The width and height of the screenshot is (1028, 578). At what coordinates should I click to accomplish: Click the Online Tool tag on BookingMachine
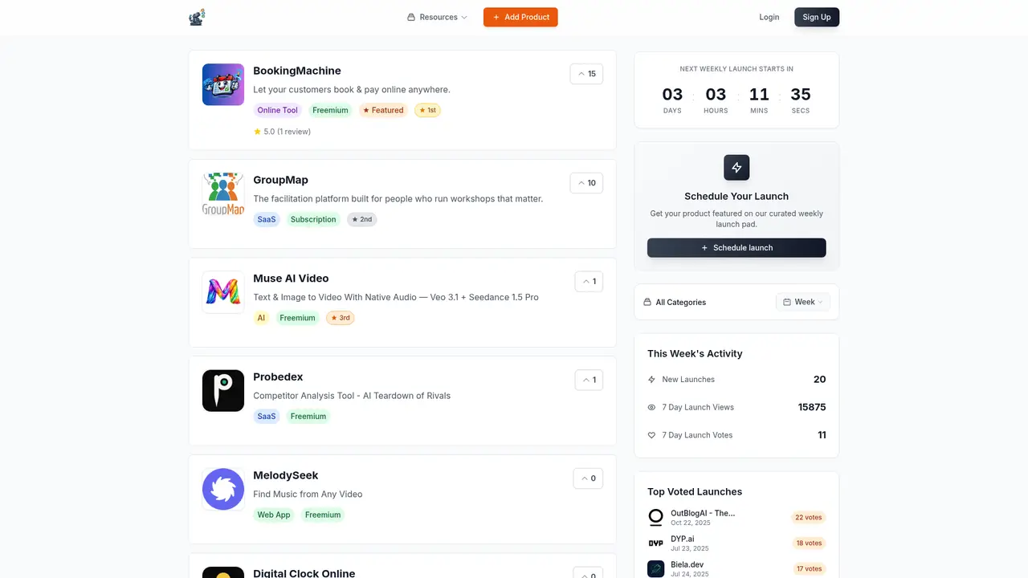coord(278,110)
